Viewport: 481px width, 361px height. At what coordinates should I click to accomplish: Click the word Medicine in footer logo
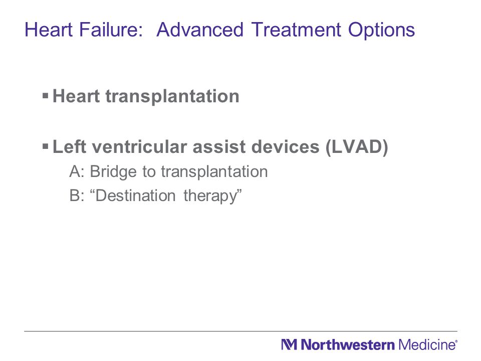(427, 345)
